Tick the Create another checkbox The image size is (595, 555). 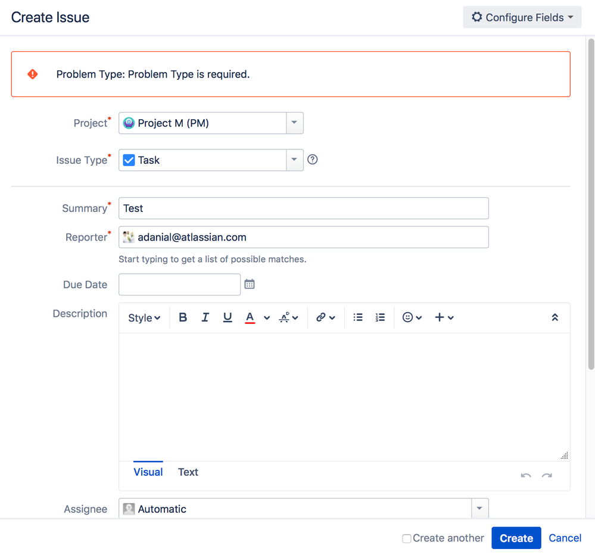[x=406, y=538]
